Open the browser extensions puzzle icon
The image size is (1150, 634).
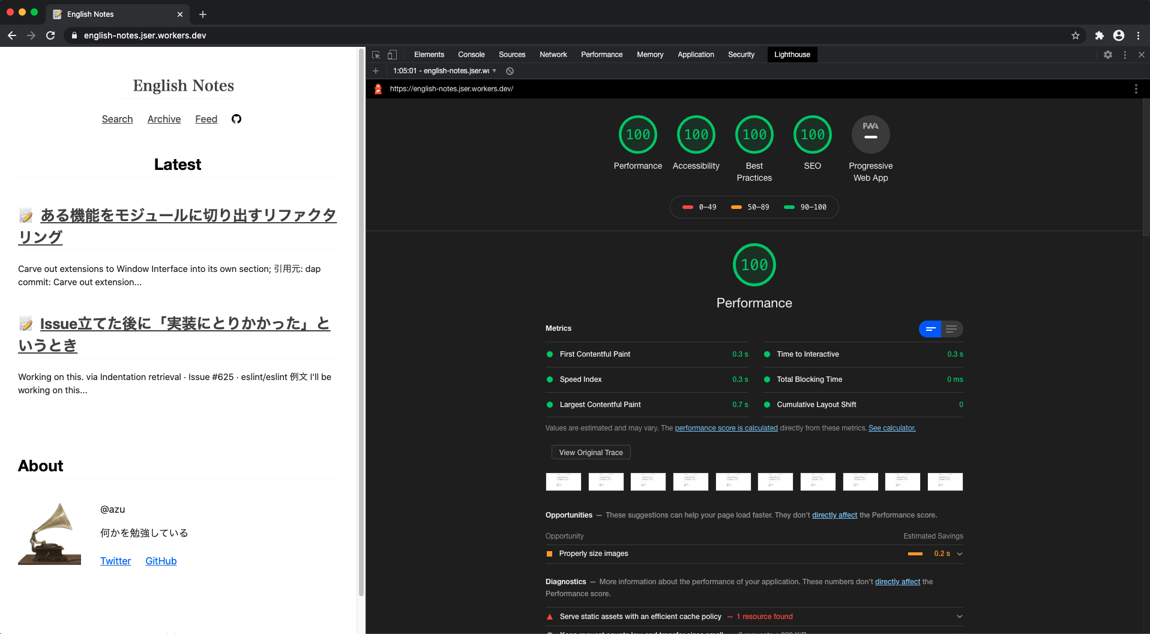(x=1100, y=35)
